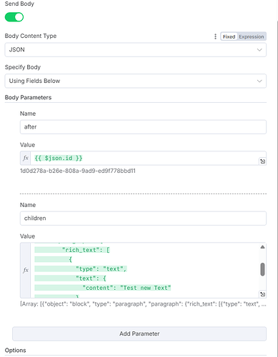Open the Body Content Type options menu
This screenshot has height=357, width=278.
click(x=215, y=36)
